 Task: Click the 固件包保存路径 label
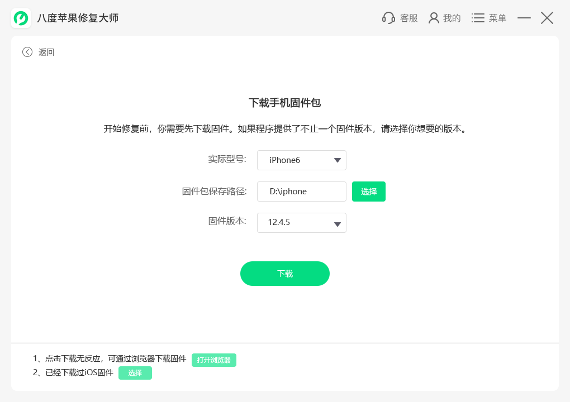pos(214,191)
